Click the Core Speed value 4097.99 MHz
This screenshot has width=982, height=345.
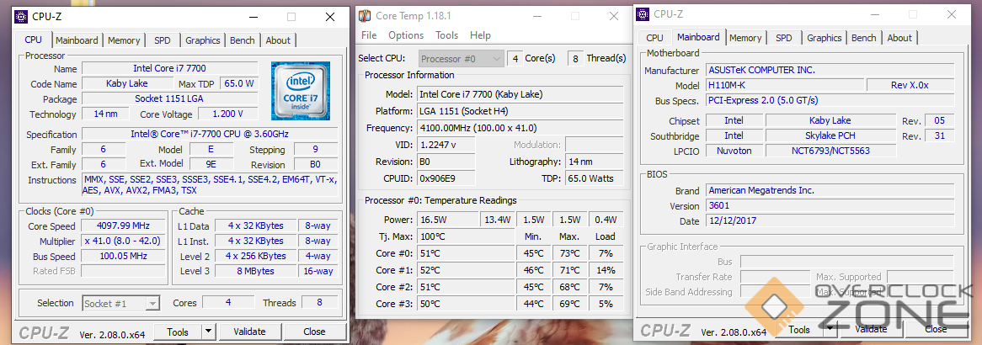pos(124,226)
